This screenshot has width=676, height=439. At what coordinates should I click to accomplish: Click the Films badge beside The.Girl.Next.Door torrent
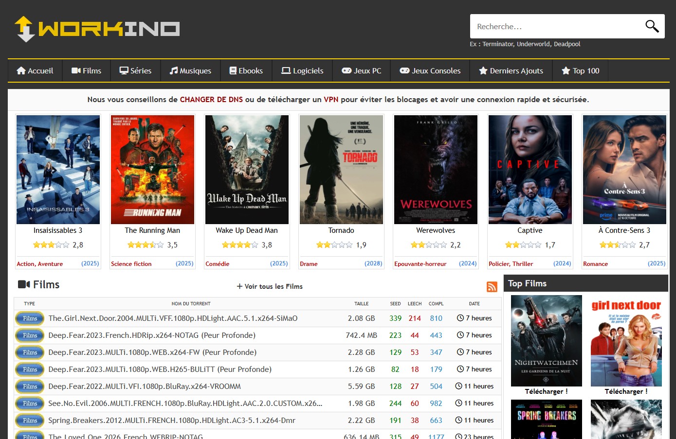point(30,318)
